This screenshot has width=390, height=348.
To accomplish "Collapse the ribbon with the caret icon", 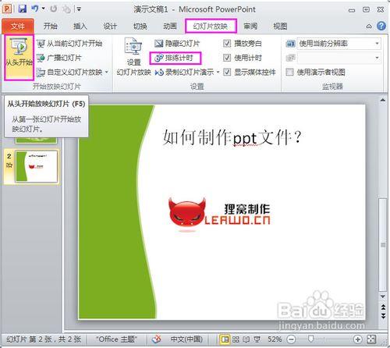I will [369, 27].
